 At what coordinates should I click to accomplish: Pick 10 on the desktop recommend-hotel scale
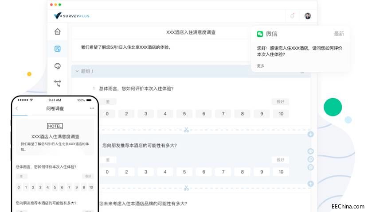click(x=281, y=172)
